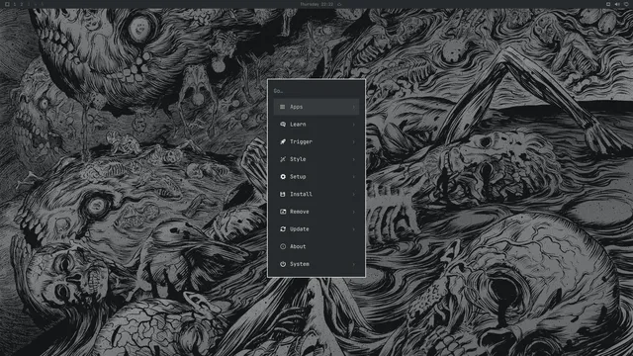
Task: Open the Remove menu entry
Action: 316,212
